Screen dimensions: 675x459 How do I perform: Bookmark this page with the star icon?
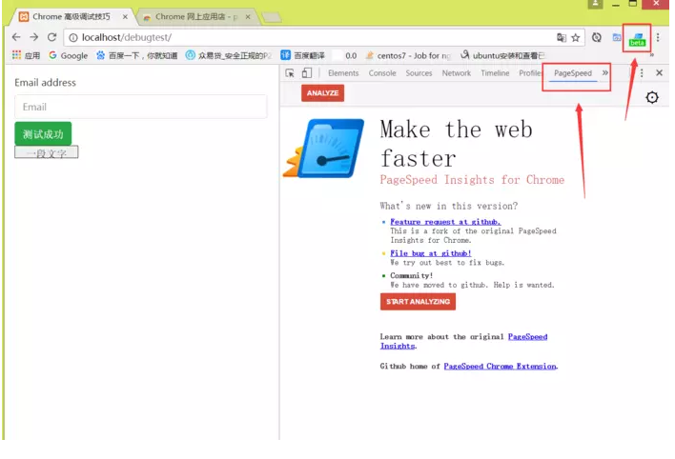click(576, 38)
